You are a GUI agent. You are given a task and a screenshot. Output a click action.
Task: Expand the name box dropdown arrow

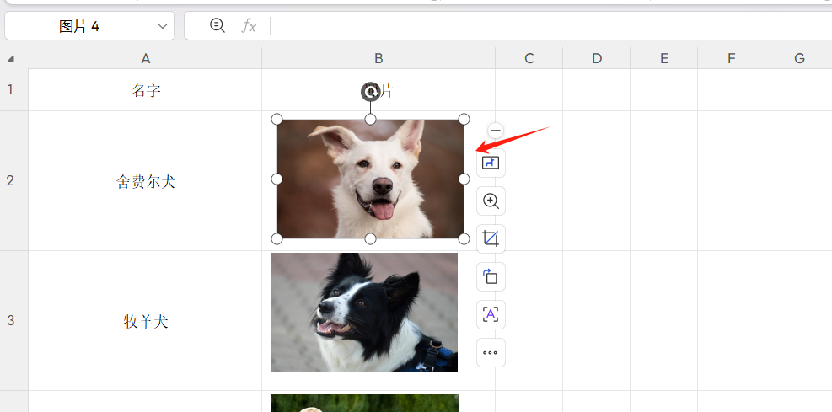pos(163,26)
